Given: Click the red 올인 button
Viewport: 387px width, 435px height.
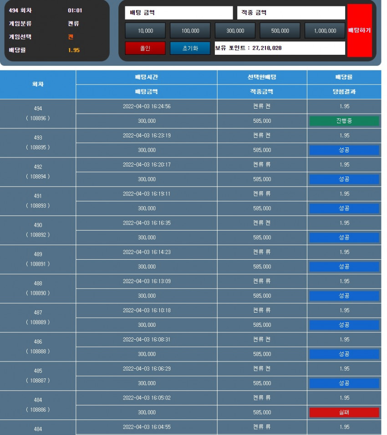Looking at the screenshot, I should 145,48.
